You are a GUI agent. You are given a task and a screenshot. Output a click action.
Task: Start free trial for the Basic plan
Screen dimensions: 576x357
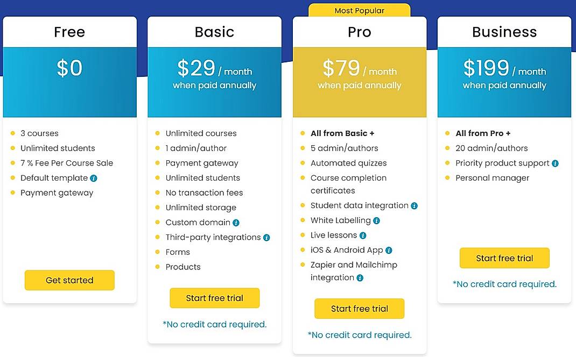point(214,298)
